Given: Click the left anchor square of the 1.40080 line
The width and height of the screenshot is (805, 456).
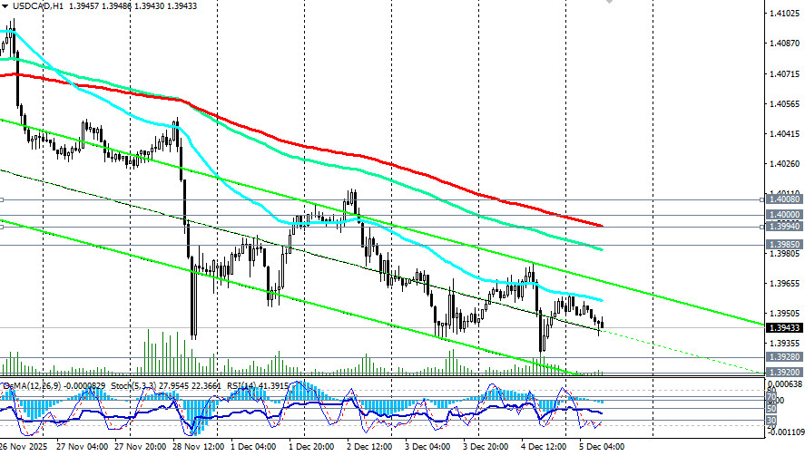Looking at the screenshot, I should click(2, 199).
